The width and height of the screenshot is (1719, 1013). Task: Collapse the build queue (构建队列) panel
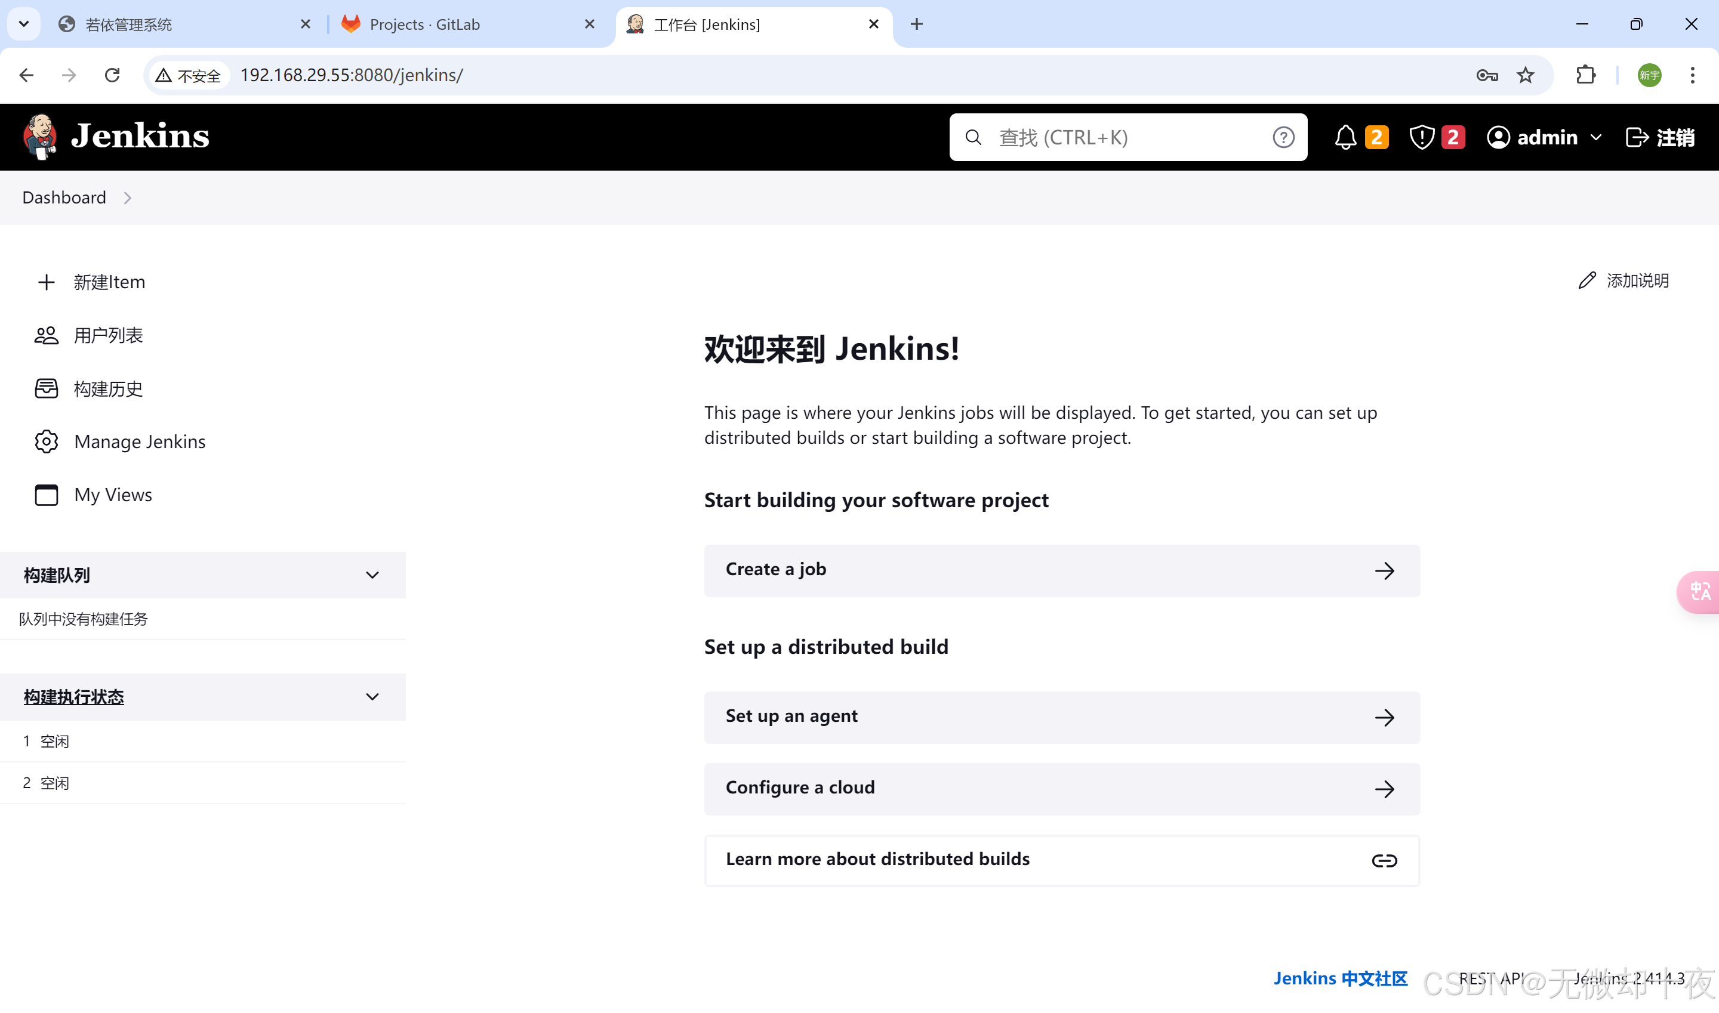click(371, 575)
